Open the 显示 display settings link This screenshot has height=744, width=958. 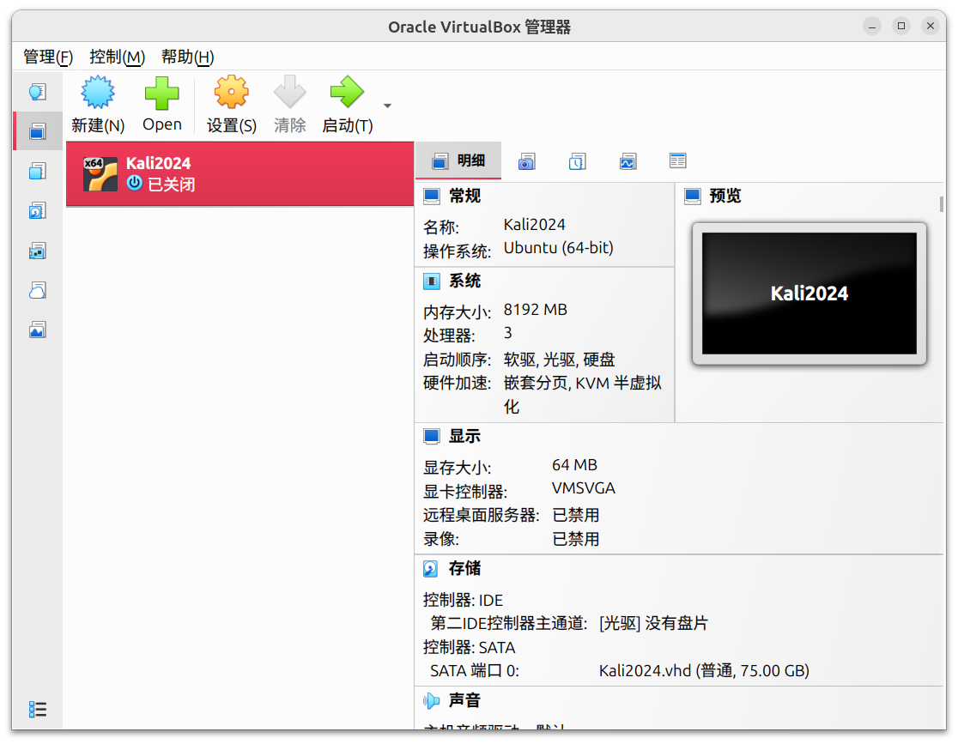click(465, 436)
